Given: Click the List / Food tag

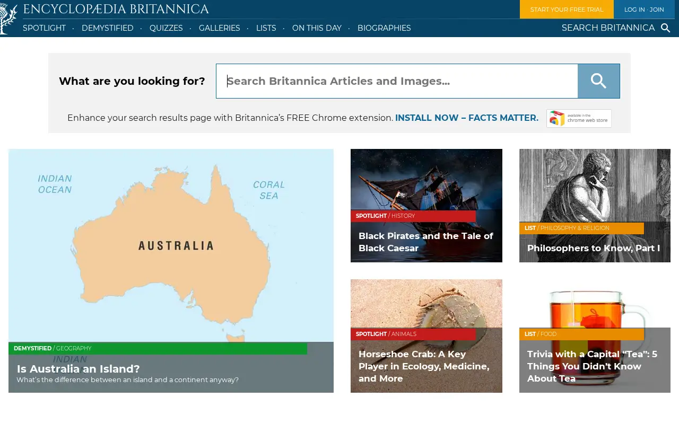Looking at the screenshot, I should (x=581, y=334).
